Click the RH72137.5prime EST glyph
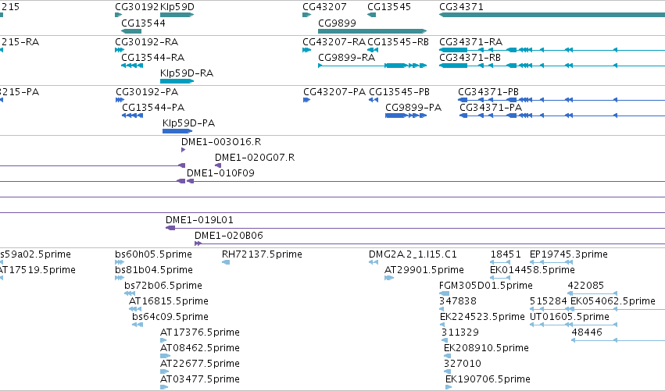 click(226, 262)
